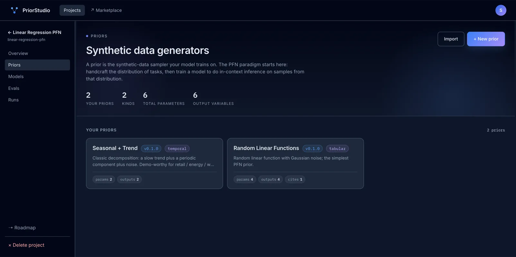Image resolution: width=516 pixels, height=257 pixels.
Task: Click v0.1.0 badge on Seasonal + Trend
Action: tap(151, 148)
